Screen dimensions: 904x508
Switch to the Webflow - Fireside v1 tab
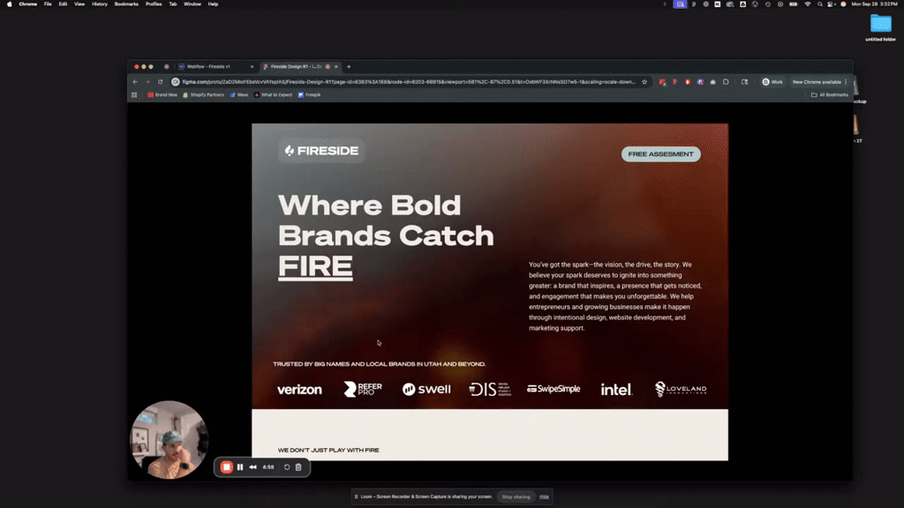[x=208, y=66]
